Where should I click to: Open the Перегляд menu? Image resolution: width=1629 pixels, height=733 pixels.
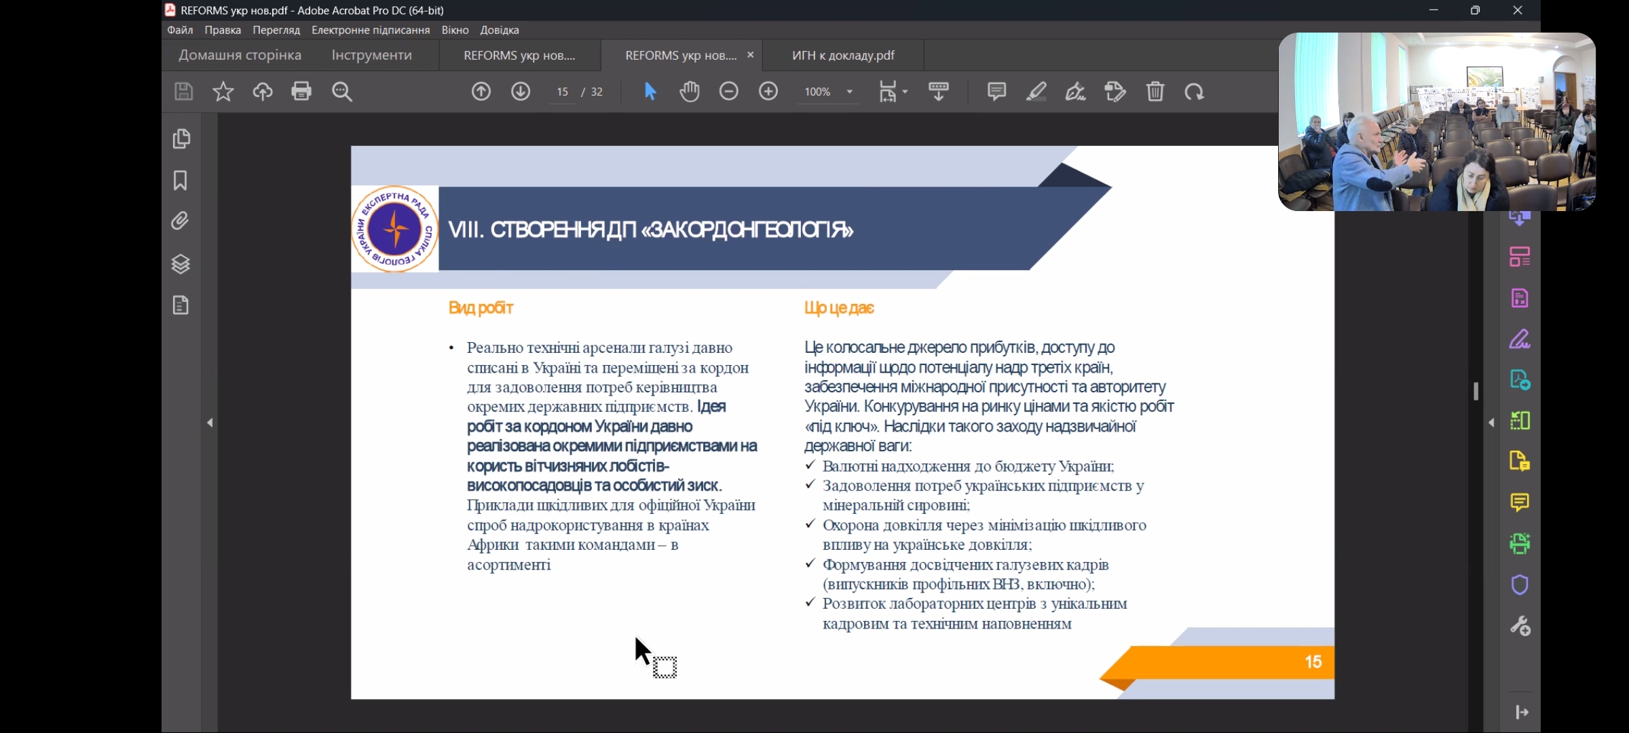276,30
